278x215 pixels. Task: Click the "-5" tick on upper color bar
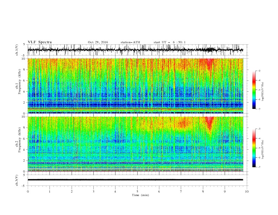click(259, 90)
